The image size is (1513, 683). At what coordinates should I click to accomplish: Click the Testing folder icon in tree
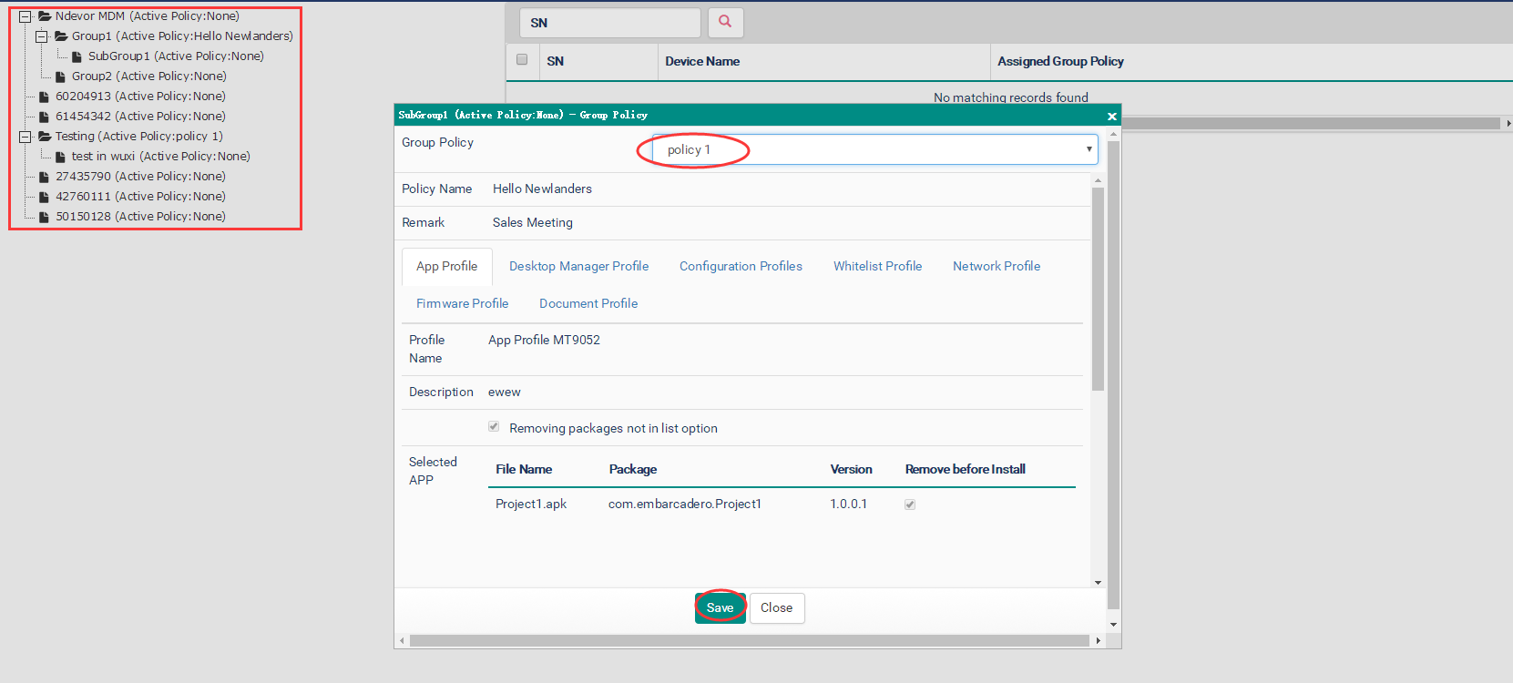pyautogui.click(x=44, y=137)
